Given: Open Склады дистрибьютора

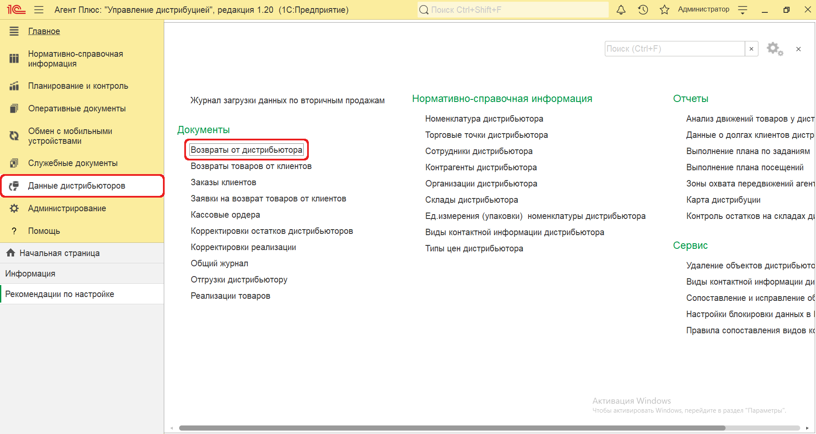Looking at the screenshot, I should pos(472,200).
